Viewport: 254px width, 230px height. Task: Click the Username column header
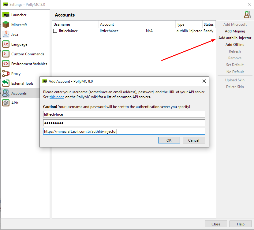click(62, 24)
